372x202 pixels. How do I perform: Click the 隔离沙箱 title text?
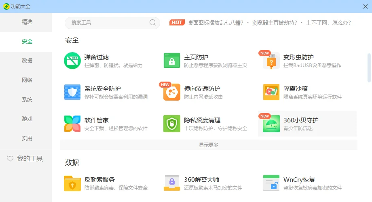click(x=295, y=88)
